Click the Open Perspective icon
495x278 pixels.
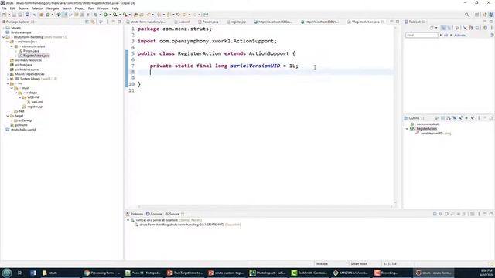(x=477, y=15)
